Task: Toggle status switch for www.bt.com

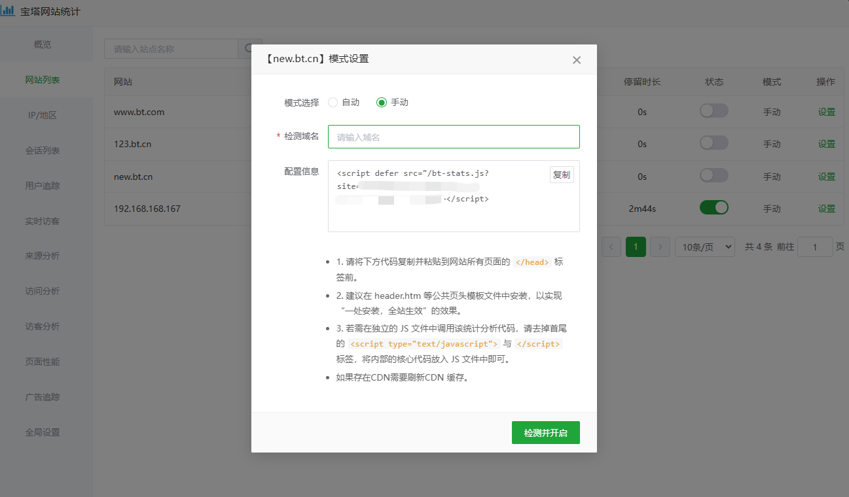Action: (714, 111)
